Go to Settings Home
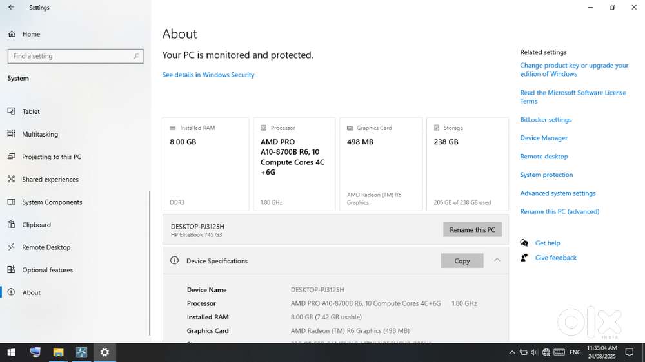The width and height of the screenshot is (645, 362). pyautogui.click(x=30, y=34)
